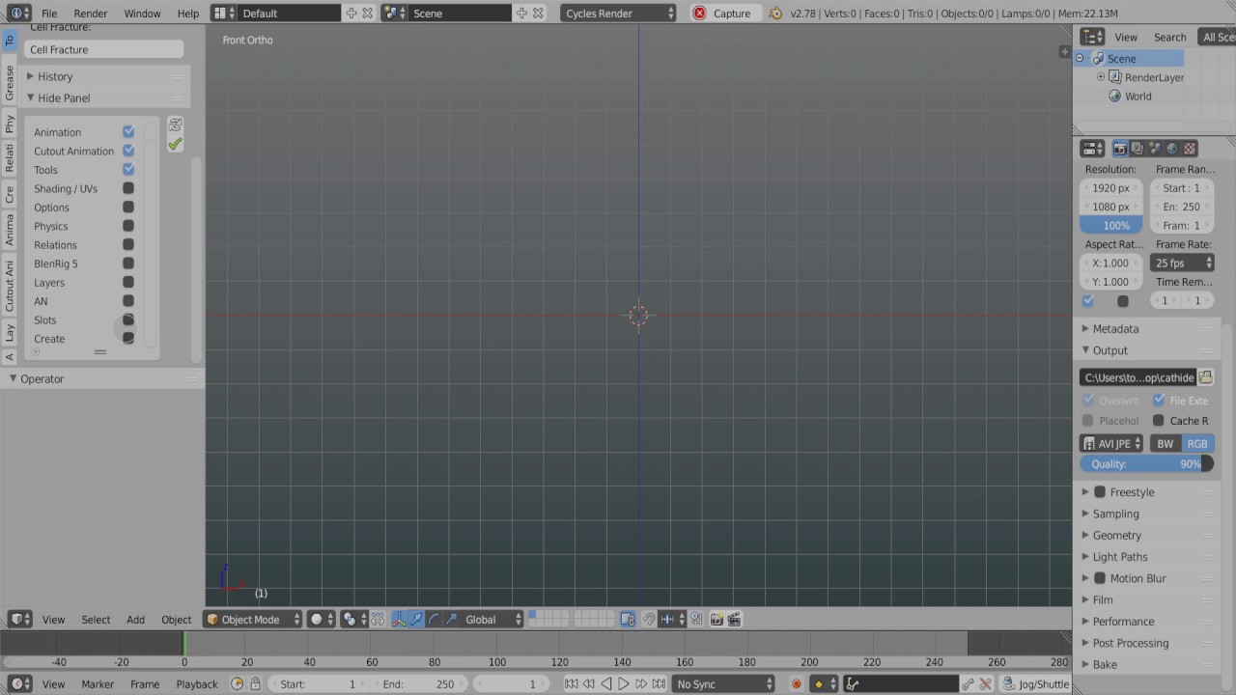Open the No Sync dropdown
The image size is (1236, 695).
724,684
